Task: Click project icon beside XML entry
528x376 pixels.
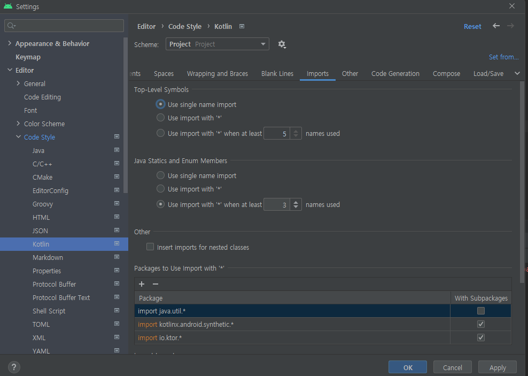Action: tap(117, 337)
